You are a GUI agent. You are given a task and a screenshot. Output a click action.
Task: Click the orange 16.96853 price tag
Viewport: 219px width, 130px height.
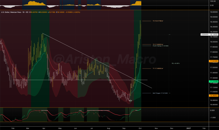pyautogui.click(x=213, y=96)
